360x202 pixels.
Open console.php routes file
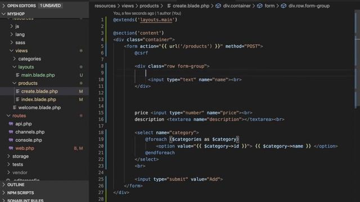29,140
